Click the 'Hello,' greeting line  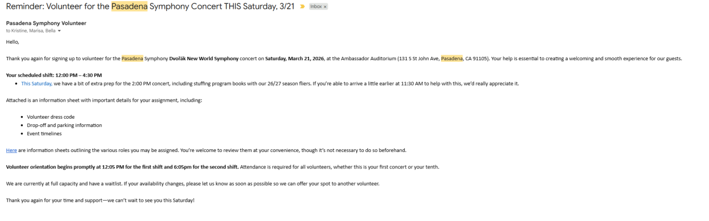(13, 42)
